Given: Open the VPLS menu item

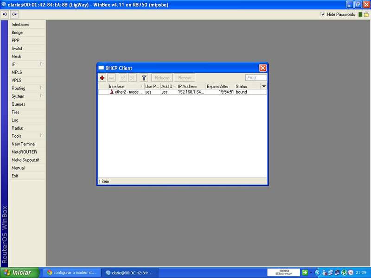Looking at the screenshot, I should 26,80.
